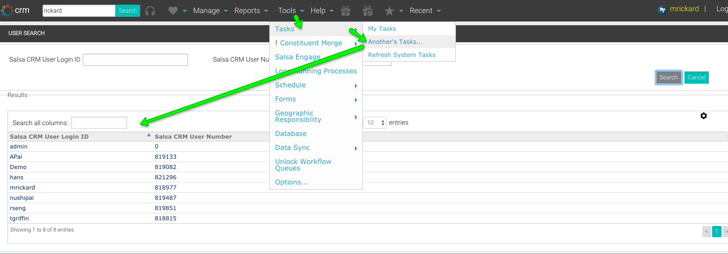This screenshot has width=728, height=254.
Task: Click the add-gift icon with plus
Action: 368,10
